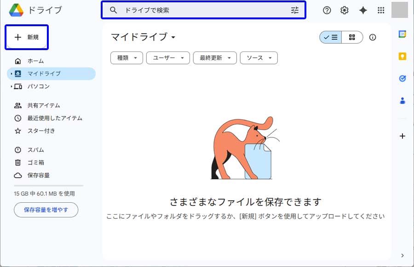Show file details info icon
The height and width of the screenshot is (267, 414).
point(373,37)
